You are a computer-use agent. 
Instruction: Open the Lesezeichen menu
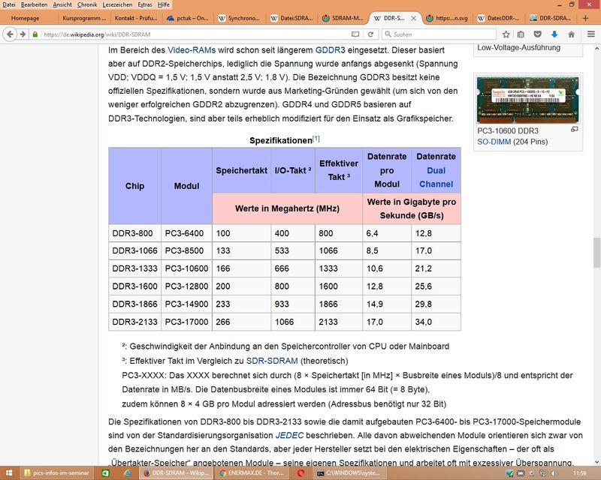point(116,4)
